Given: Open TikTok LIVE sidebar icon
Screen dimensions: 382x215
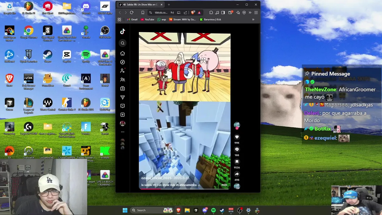Looking at the screenshot, I should click(x=123, y=88).
